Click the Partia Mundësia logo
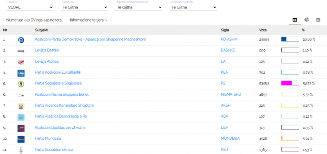 click(x=21, y=139)
